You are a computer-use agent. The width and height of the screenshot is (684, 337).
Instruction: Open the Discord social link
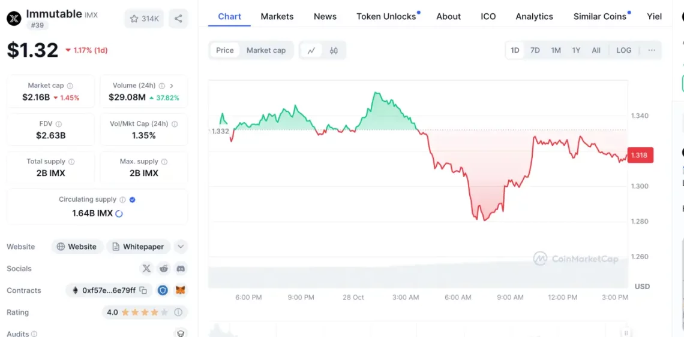181,269
